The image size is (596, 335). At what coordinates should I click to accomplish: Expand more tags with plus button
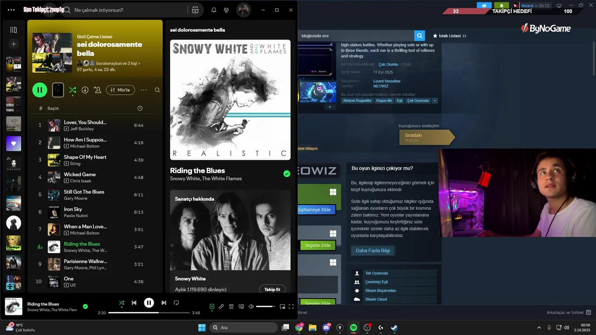point(435,100)
